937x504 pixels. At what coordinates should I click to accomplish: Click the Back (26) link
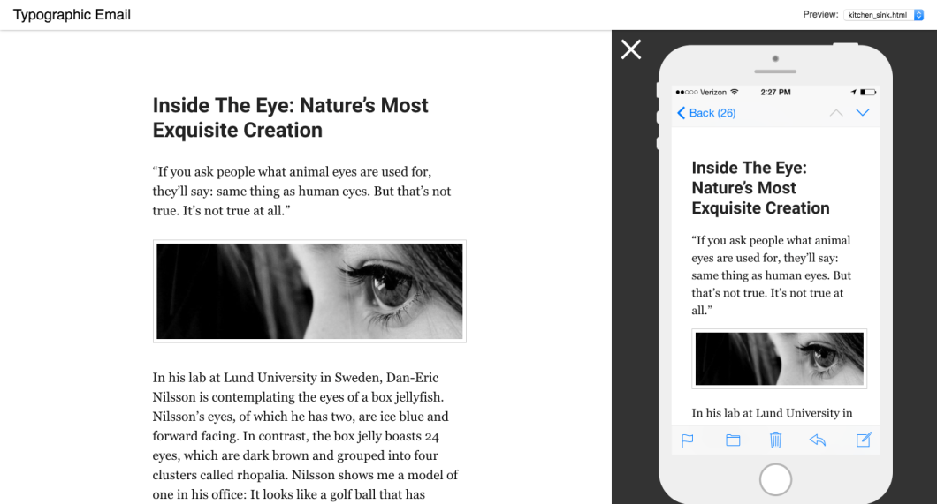coord(705,113)
